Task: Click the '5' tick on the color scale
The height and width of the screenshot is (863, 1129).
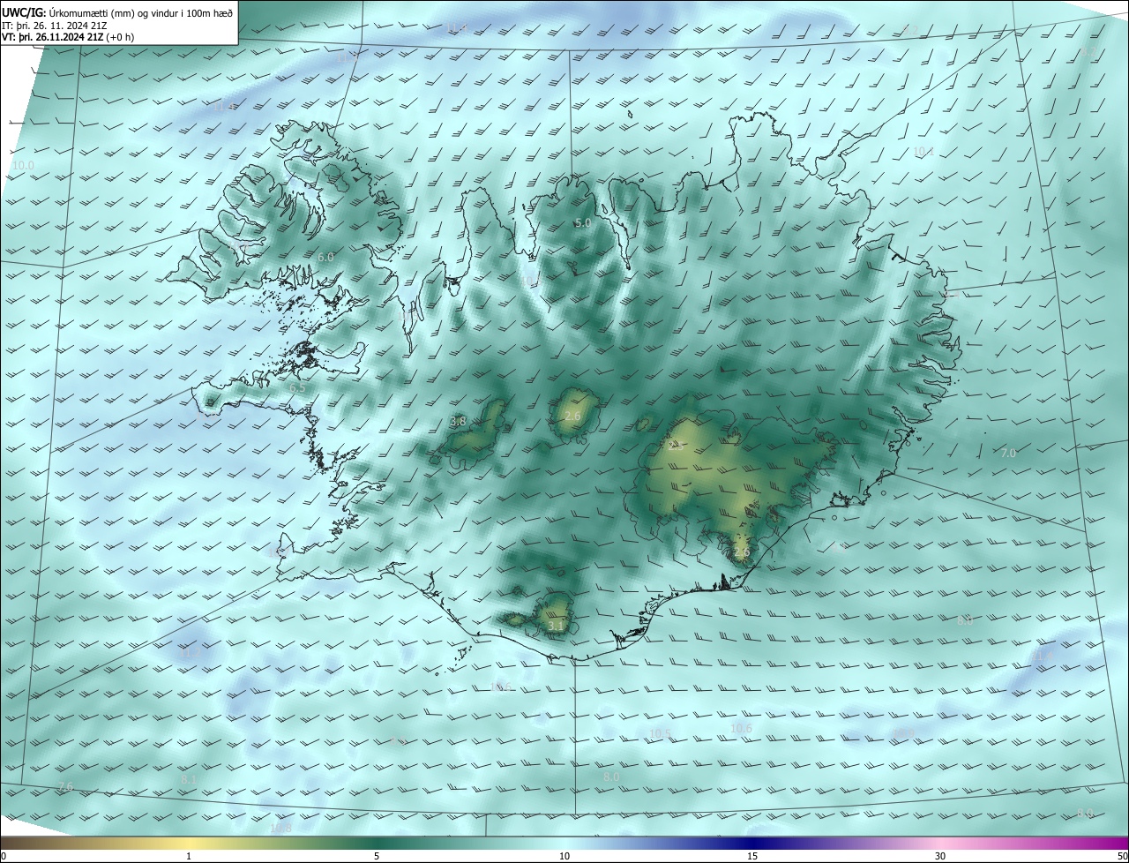Action: click(377, 856)
